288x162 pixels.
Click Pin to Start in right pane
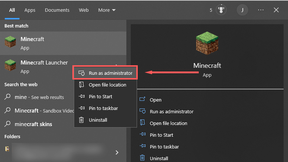pos(161,135)
